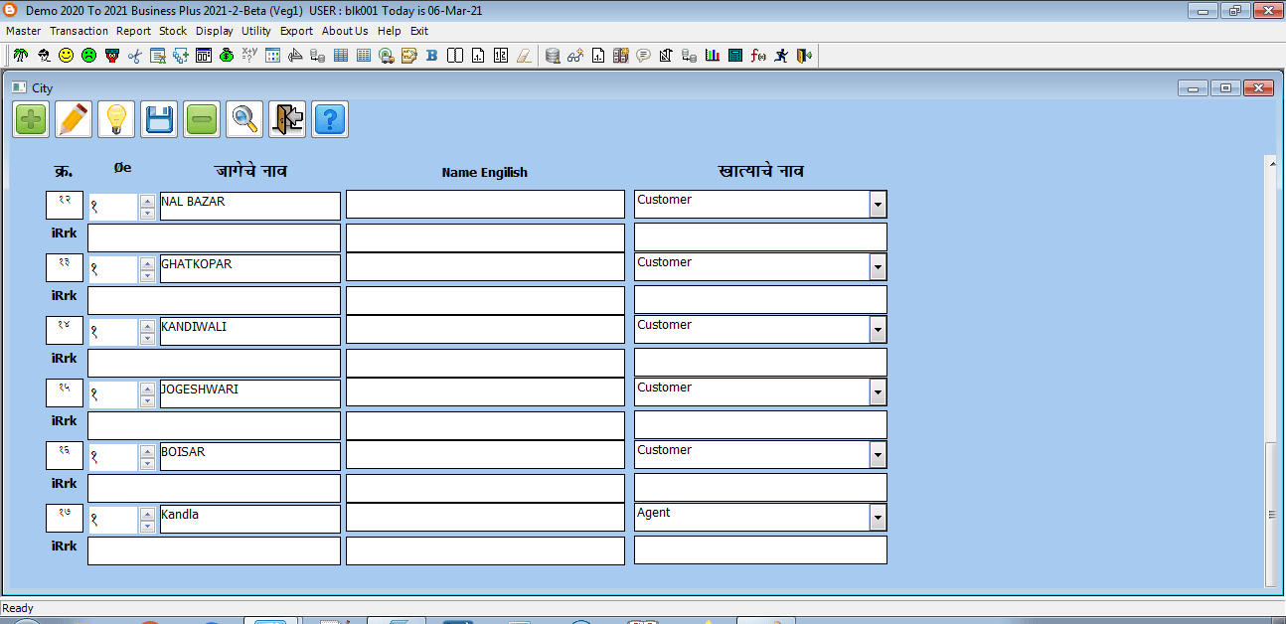This screenshot has height=624, width=1286.
Task: Click the blue question mark help button
Action: pos(330,120)
